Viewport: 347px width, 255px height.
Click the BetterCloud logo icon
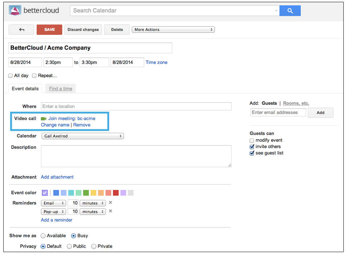tap(15, 10)
